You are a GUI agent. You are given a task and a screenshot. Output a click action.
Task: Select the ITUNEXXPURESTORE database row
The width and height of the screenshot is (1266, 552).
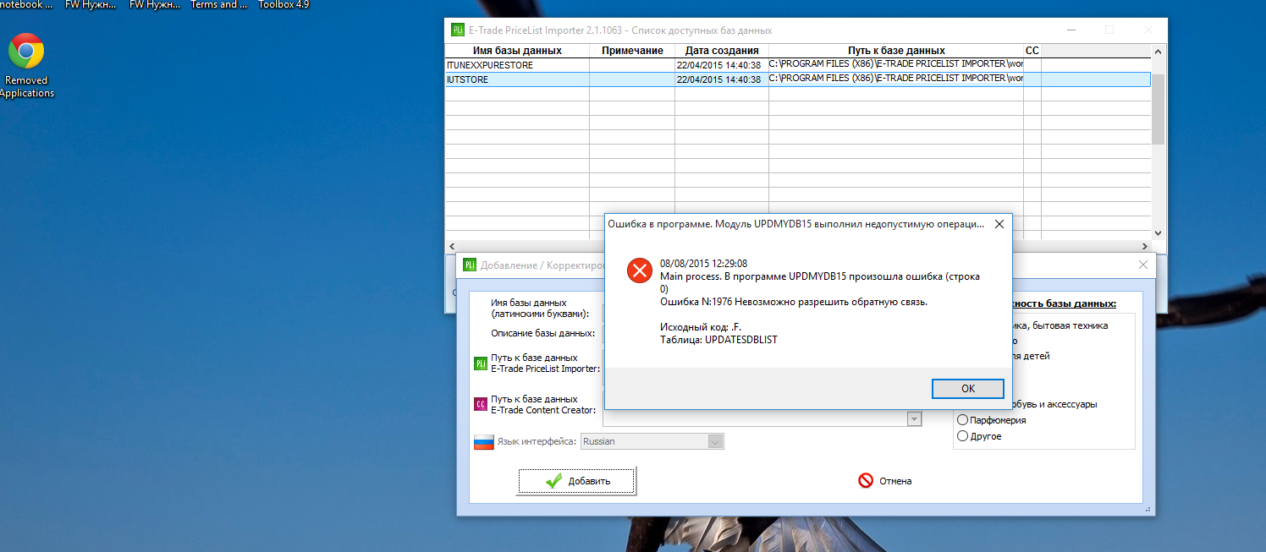click(798, 65)
